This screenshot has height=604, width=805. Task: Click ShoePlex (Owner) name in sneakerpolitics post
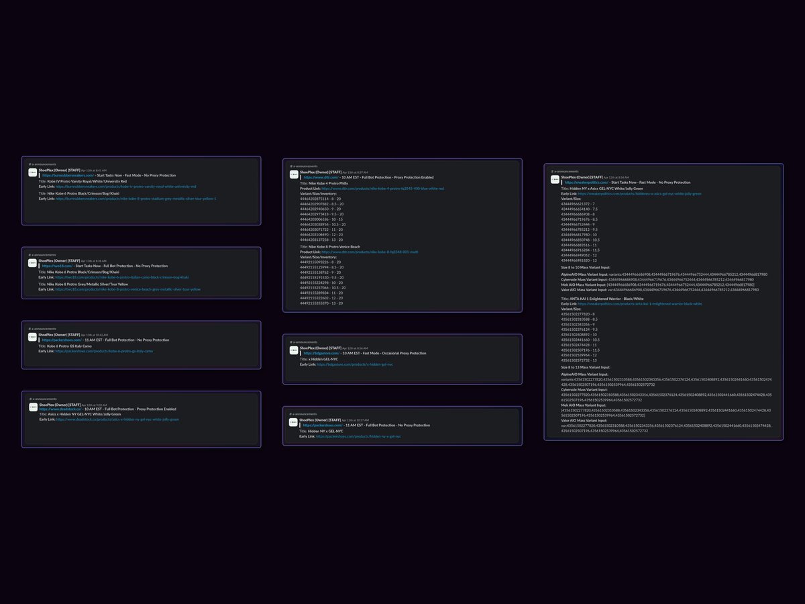(575, 177)
